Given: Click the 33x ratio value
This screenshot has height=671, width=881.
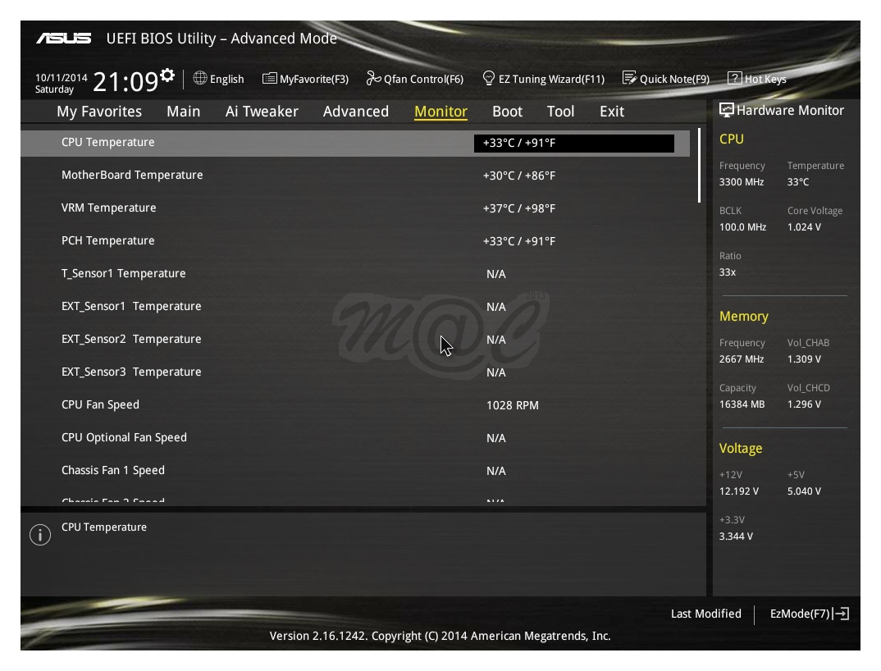Looking at the screenshot, I should (728, 272).
